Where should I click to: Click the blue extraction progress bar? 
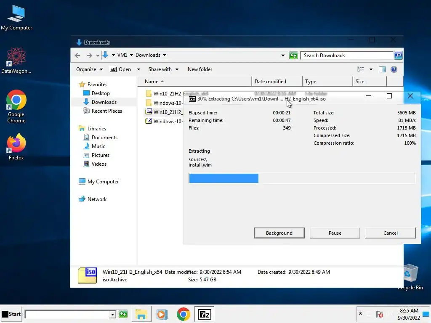tap(223, 178)
